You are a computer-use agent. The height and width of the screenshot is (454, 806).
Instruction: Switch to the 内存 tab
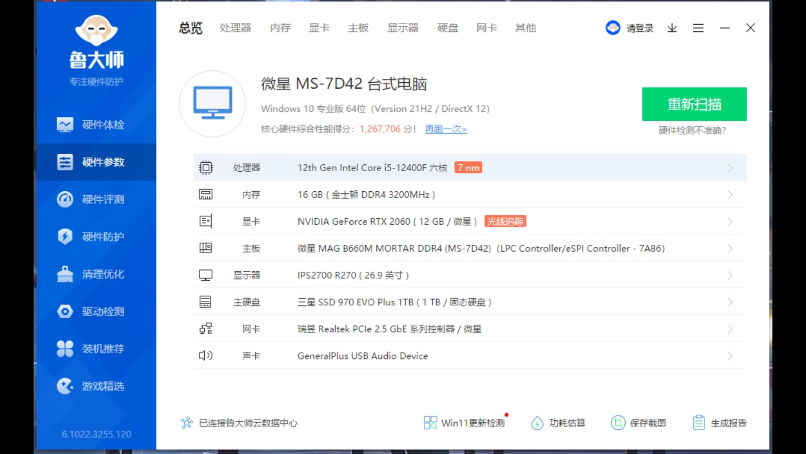pyautogui.click(x=279, y=28)
